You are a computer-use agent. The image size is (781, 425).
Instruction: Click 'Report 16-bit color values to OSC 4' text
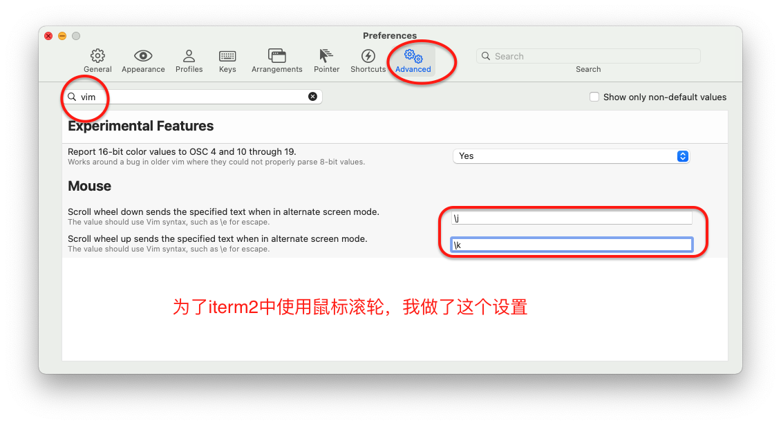click(182, 151)
